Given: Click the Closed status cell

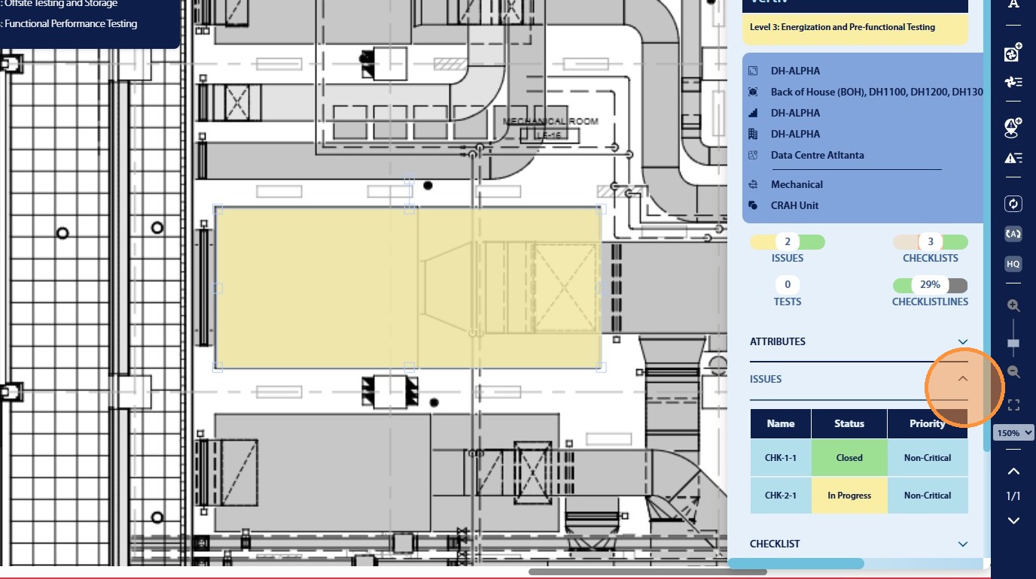Looking at the screenshot, I should coord(849,458).
